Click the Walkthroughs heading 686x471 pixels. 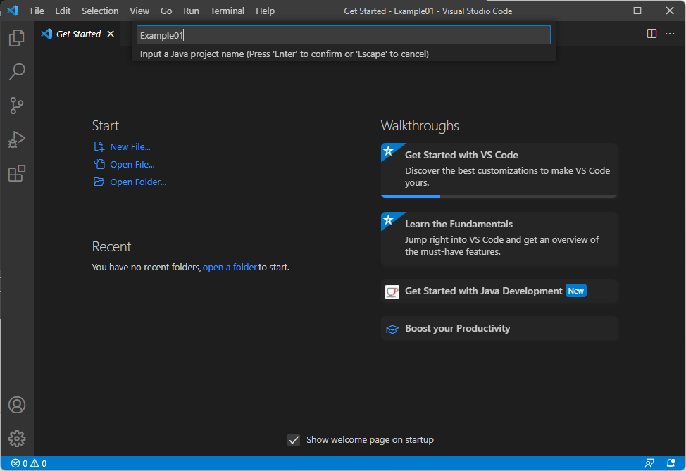[420, 125]
